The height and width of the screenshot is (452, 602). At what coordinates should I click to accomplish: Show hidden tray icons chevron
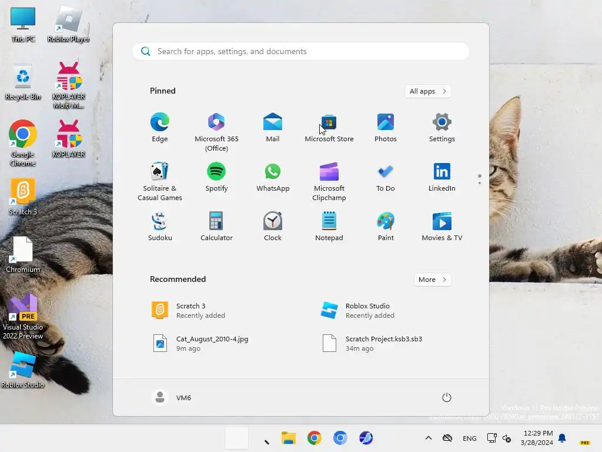pyautogui.click(x=429, y=438)
